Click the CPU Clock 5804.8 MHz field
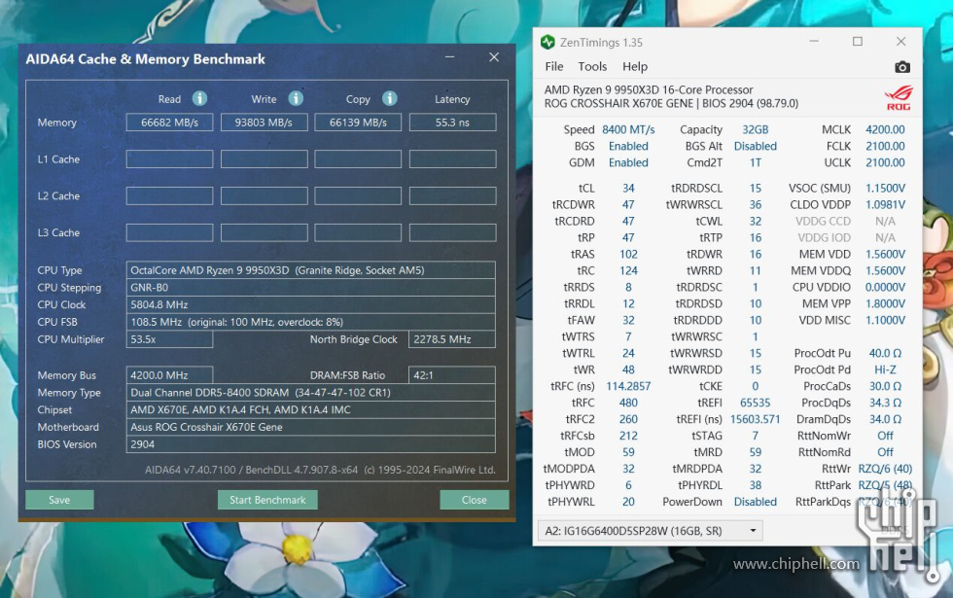The height and width of the screenshot is (598, 953). [x=310, y=304]
